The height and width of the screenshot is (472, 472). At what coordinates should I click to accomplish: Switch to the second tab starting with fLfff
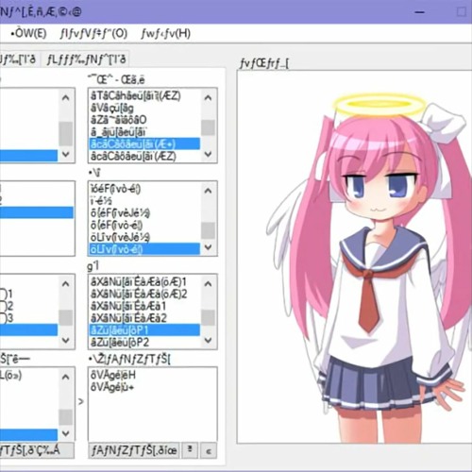click(86, 59)
